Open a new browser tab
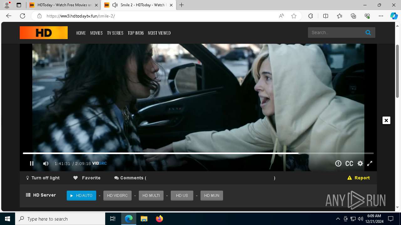This screenshot has width=401, height=225. pos(181,5)
